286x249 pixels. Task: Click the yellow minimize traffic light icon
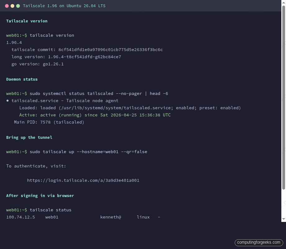pyautogui.click(x=12, y=6)
